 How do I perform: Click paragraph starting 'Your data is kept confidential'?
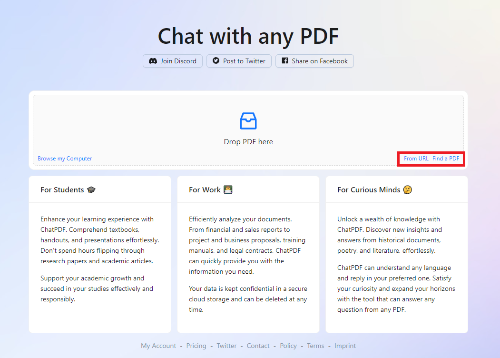[x=248, y=299]
